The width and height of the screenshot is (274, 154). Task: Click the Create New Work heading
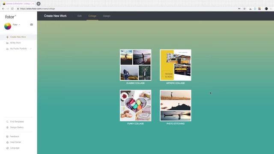click(55, 16)
